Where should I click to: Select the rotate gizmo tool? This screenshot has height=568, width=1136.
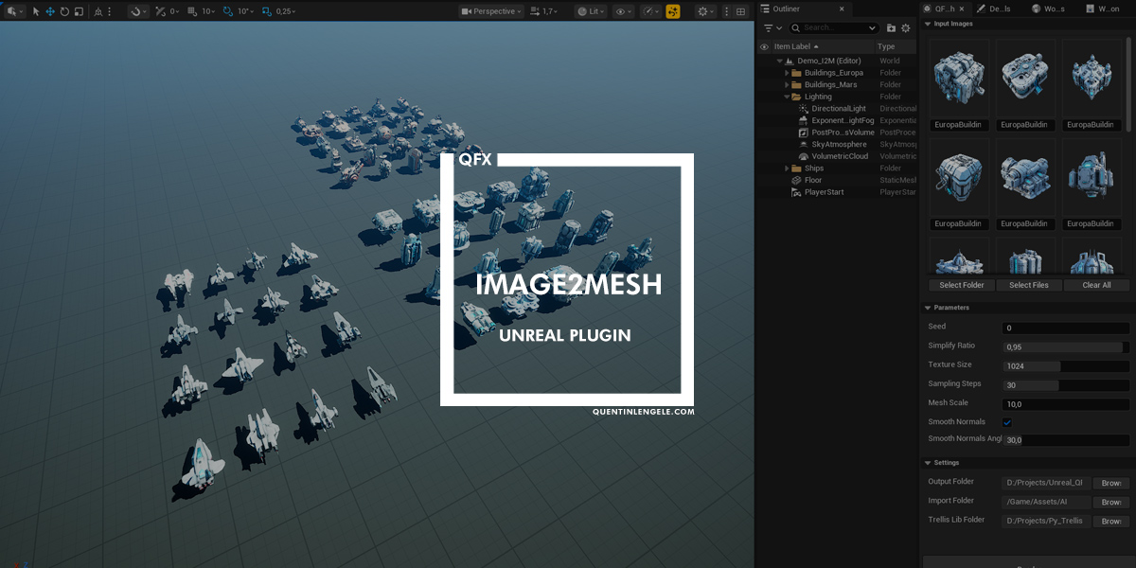click(x=64, y=11)
